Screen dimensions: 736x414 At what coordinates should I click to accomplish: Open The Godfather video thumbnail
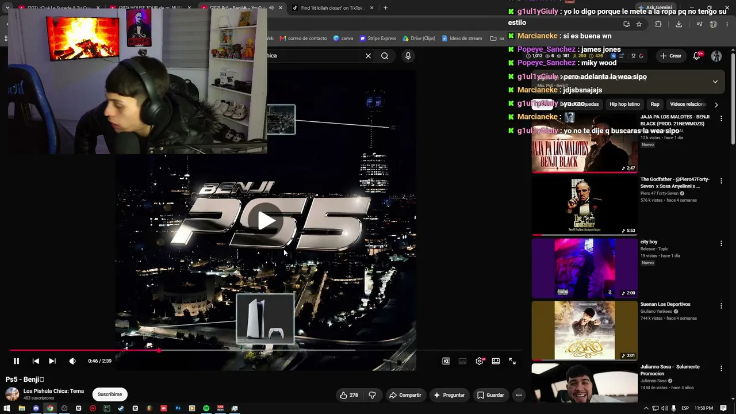[585, 206]
